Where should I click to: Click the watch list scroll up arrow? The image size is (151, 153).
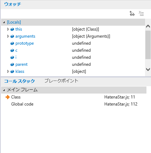pos(148,26)
